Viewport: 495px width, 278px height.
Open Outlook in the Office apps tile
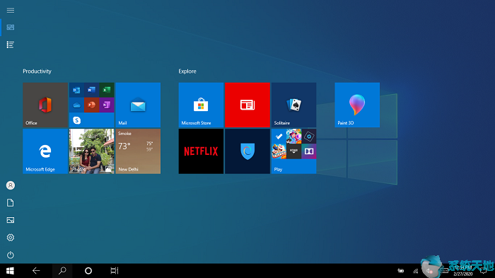[x=76, y=91]
